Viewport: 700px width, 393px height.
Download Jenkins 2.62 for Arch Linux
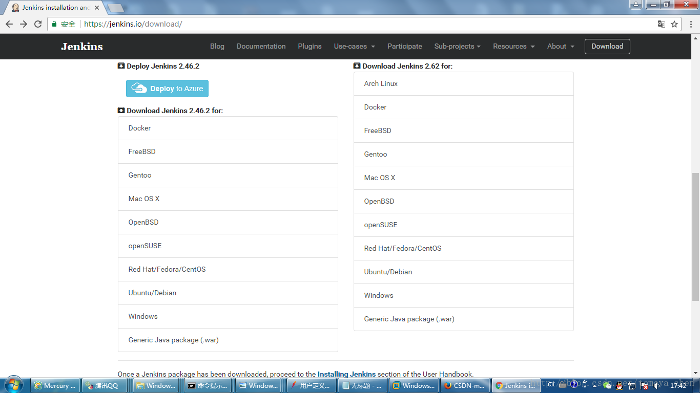point(464,84)
